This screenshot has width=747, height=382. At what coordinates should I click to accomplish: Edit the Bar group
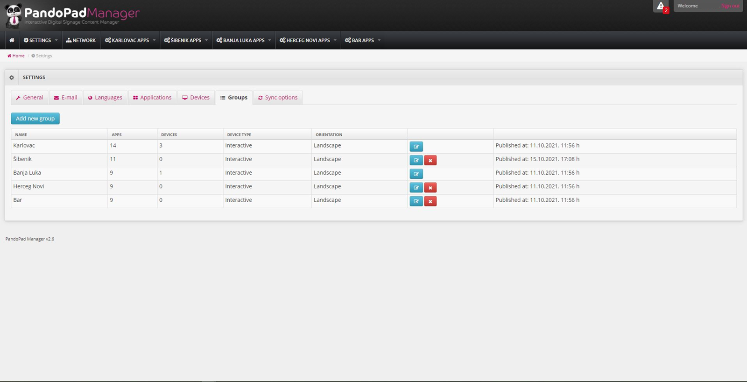point(416,201)
